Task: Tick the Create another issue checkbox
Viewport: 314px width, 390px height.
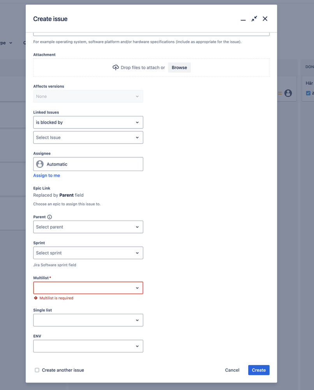Action: (37, 370)
